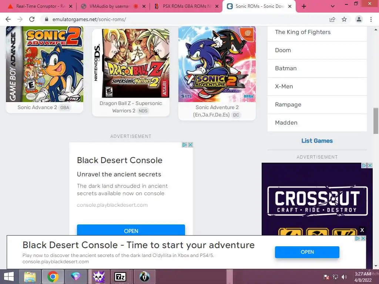Dismiss ad with black X box
Image resolution: width=379 pixels, height=284 pixels.
(x=362, y=230)
